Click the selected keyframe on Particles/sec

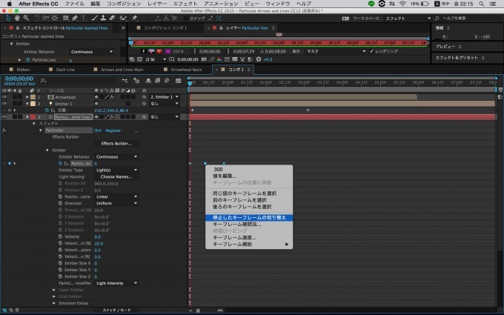(x=205, y=163)
